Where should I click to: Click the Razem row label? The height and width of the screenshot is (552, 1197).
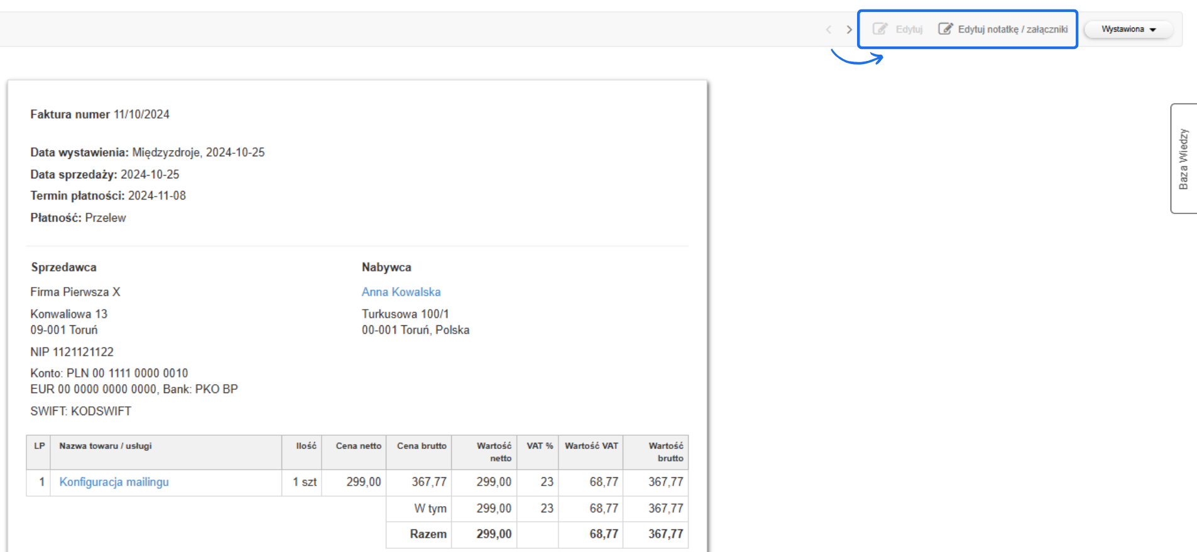428,534
